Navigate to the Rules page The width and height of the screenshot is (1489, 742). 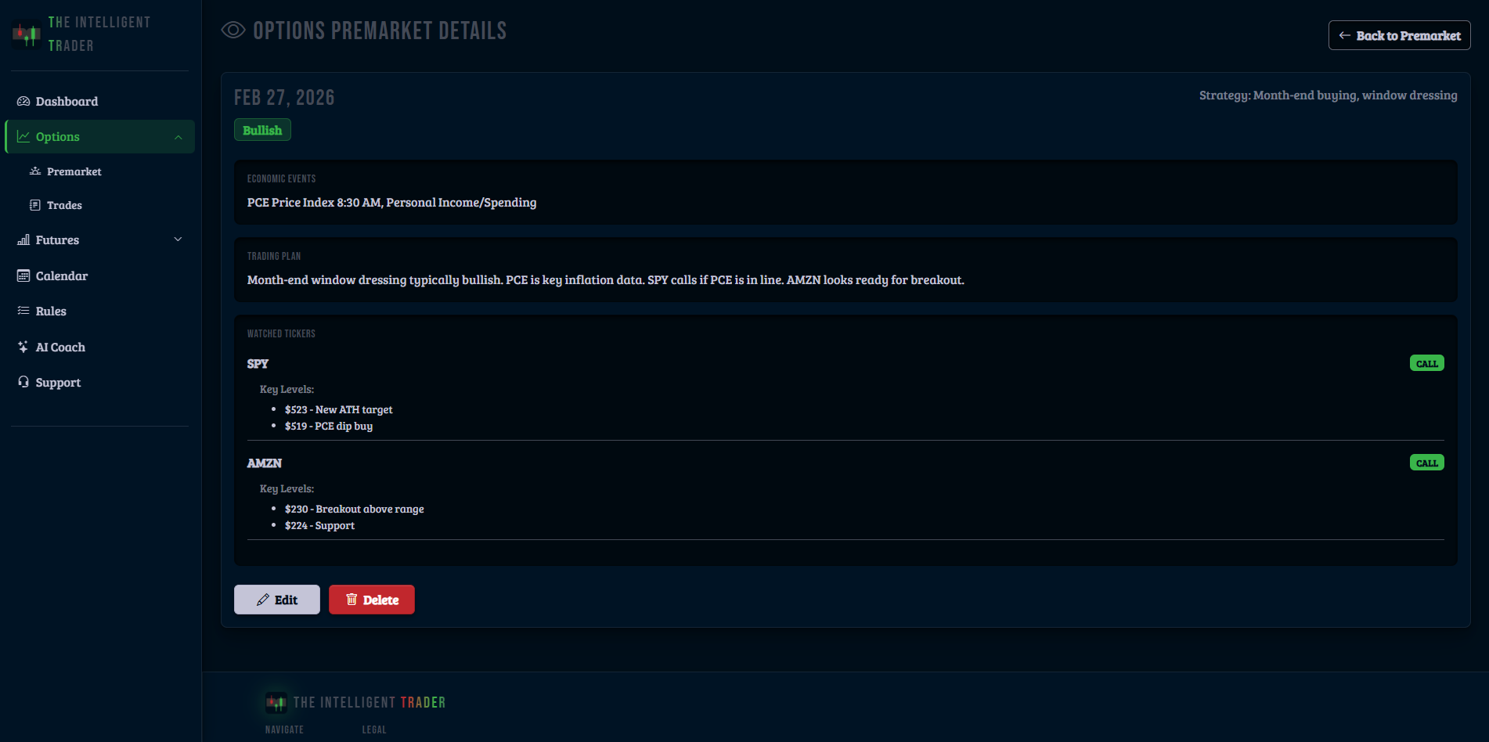point(50,311)
